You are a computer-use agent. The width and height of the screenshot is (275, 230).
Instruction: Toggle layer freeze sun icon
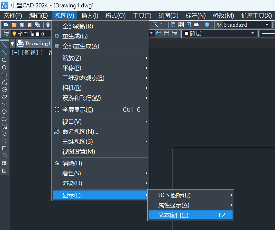point(20,34)
